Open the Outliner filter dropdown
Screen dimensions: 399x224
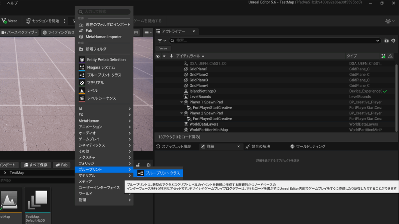[x=162, y=40]
